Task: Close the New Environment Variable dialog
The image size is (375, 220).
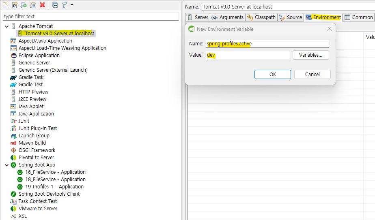Action: coord(329,29)
